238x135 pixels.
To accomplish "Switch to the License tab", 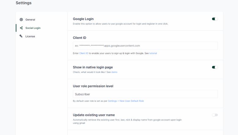I will pyautogui.click(x=30, y=36).
